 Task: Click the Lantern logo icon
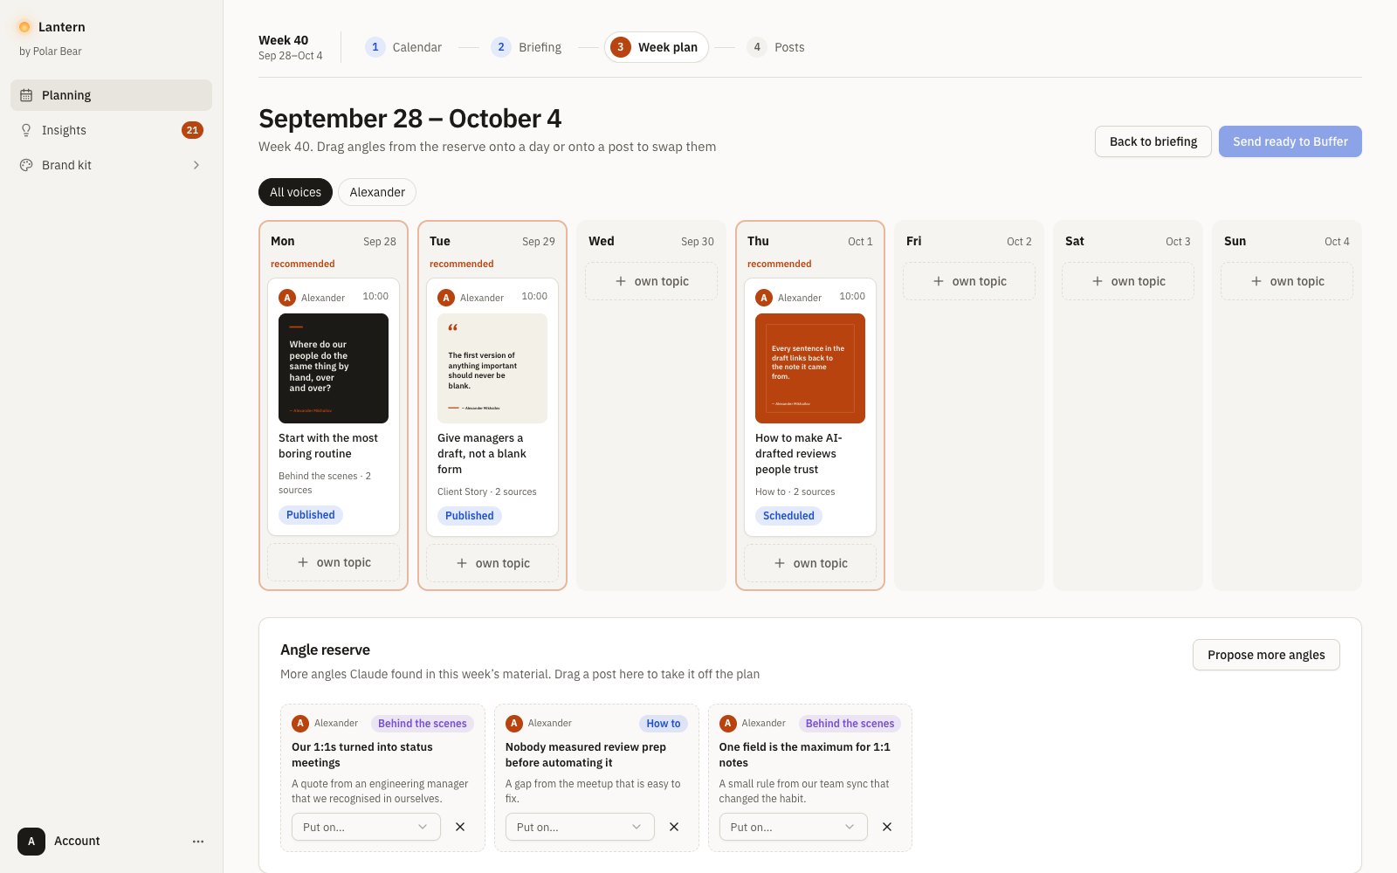(24, 27)
